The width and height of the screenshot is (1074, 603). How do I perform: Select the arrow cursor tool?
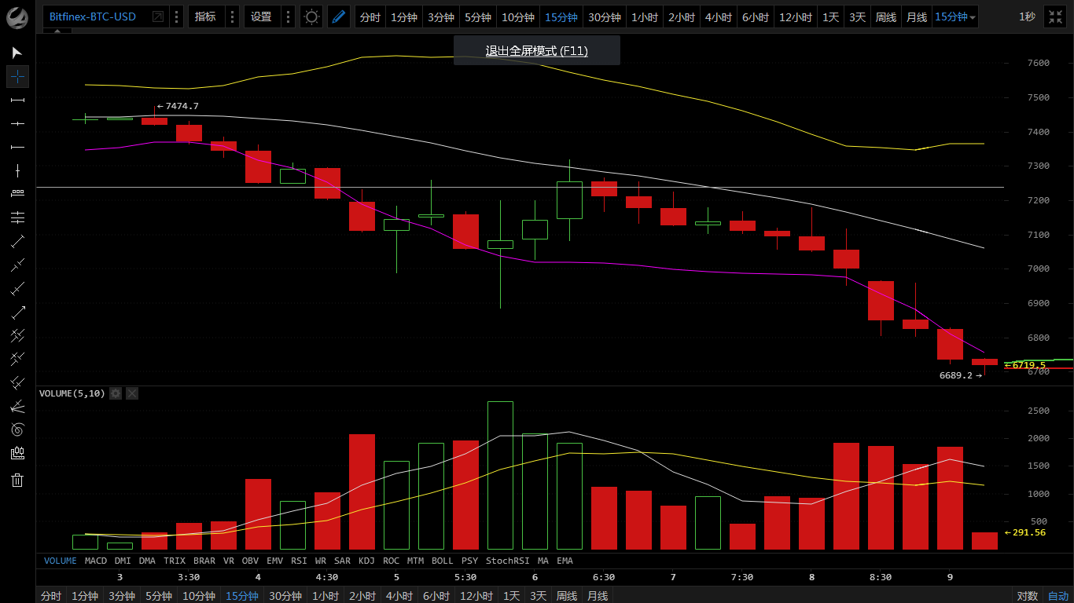point(17,53)
